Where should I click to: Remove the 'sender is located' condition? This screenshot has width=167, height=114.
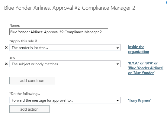coord(6,47)
